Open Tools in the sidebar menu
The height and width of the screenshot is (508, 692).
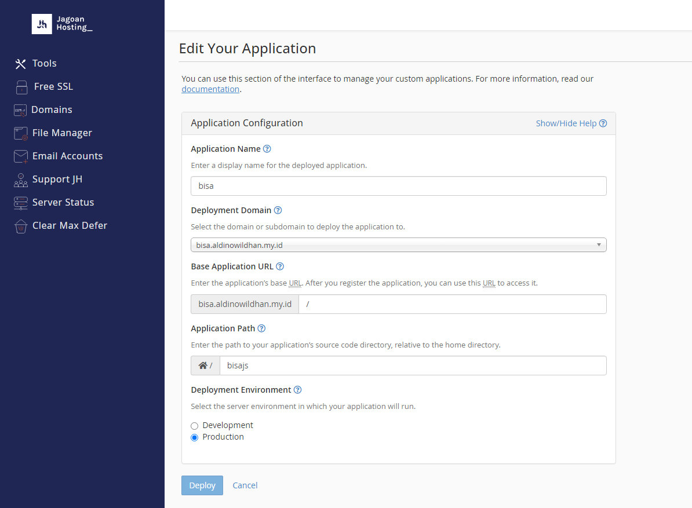click(45, 64)
